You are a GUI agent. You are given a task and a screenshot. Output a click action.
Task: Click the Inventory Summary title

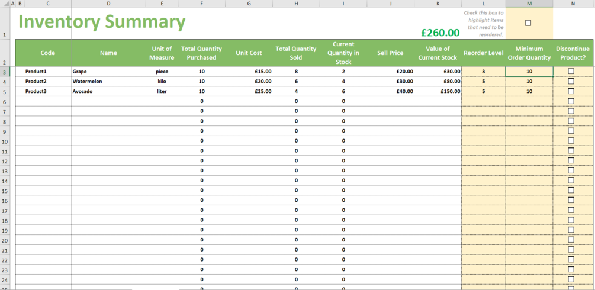102,22
